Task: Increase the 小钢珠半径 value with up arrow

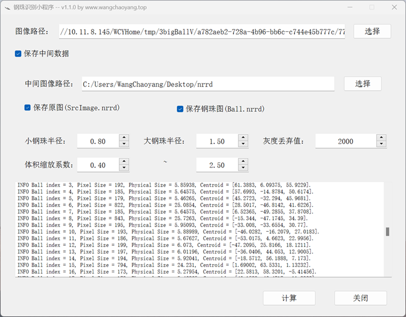Action: 123,138
